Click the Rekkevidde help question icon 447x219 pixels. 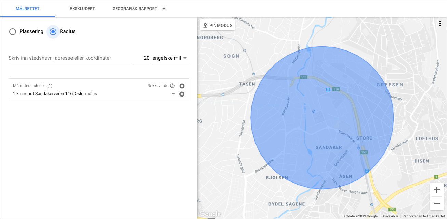tap(172, 86)
